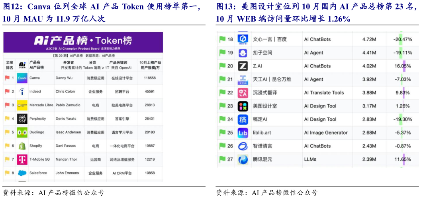The width and height of the screenshot is (421, 198).
Task: Click the green flag for rank 18
Action: 223,39
